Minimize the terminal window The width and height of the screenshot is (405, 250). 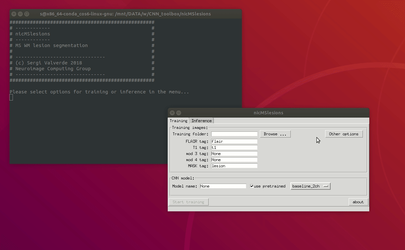click(x=20, y=14)
